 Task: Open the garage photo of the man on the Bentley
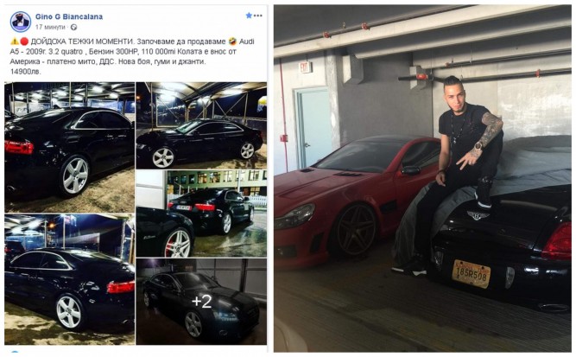422,178
